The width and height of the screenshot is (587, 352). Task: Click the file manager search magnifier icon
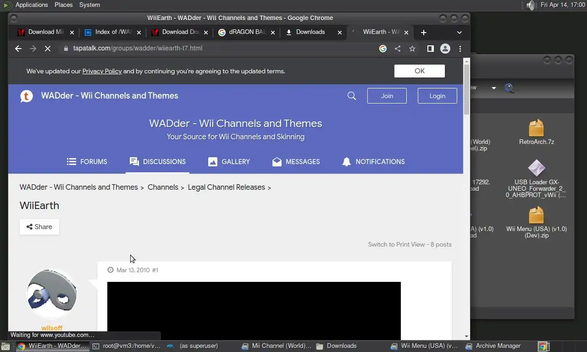point(509,88)
